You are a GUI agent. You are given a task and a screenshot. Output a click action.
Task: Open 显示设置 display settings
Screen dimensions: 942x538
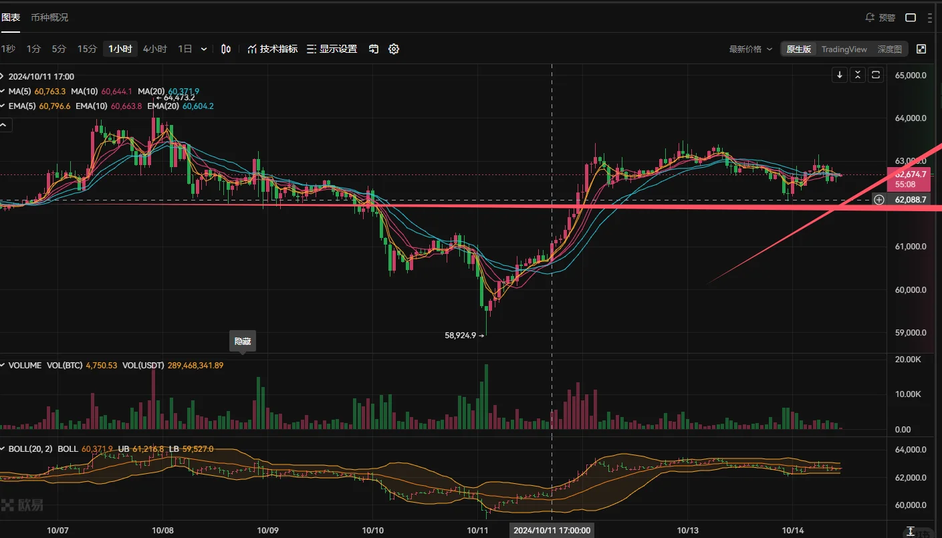[x=332, y=49]
